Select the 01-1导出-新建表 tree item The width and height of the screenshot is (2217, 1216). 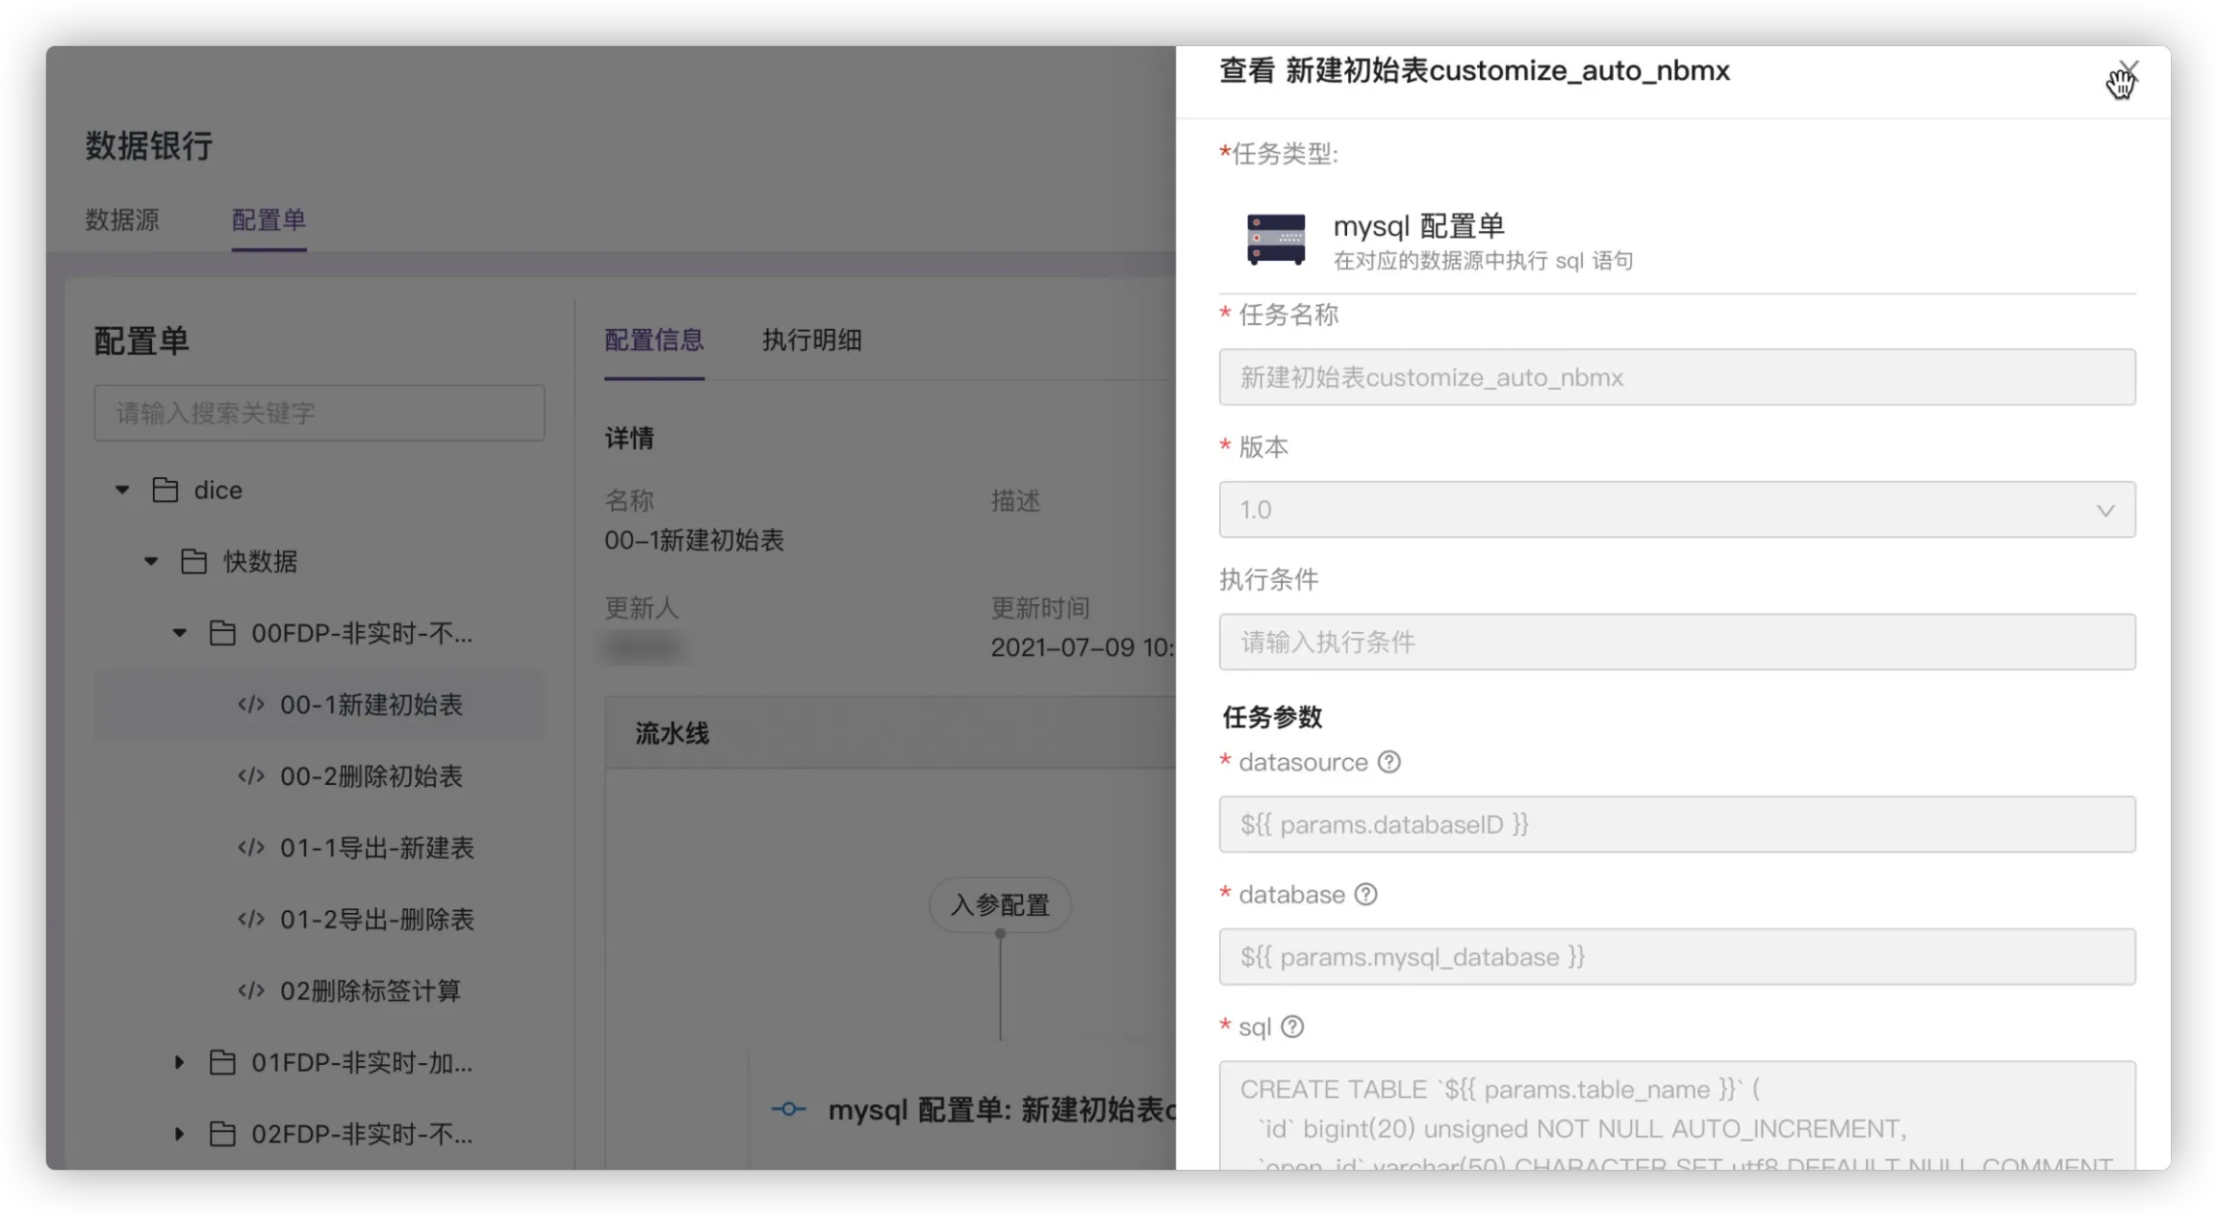click(x=376, y=848)
